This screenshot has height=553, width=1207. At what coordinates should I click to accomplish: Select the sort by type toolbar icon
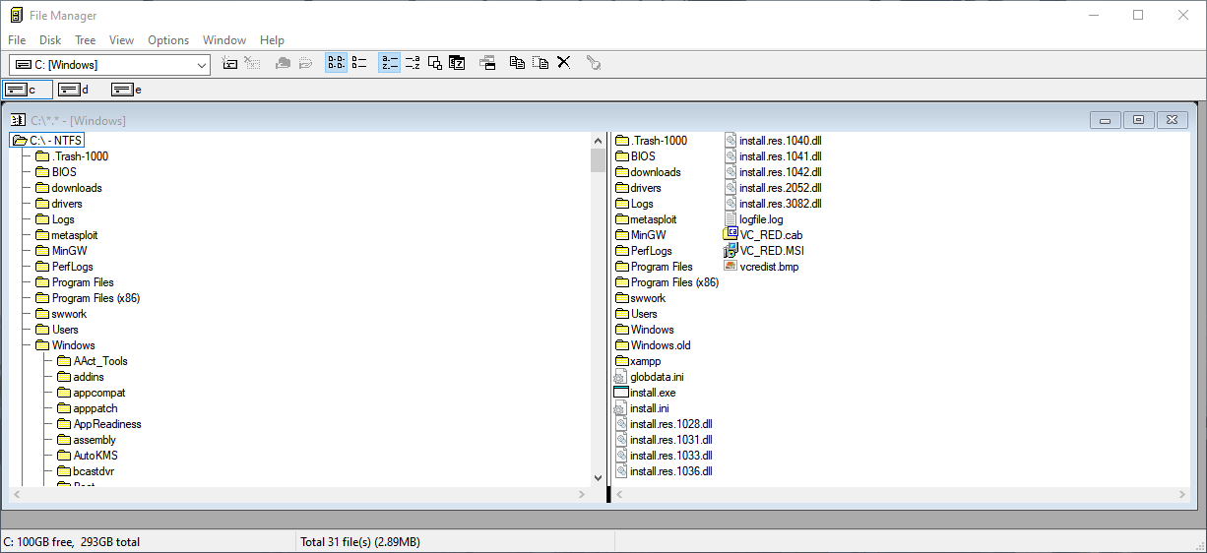point(413,63)
